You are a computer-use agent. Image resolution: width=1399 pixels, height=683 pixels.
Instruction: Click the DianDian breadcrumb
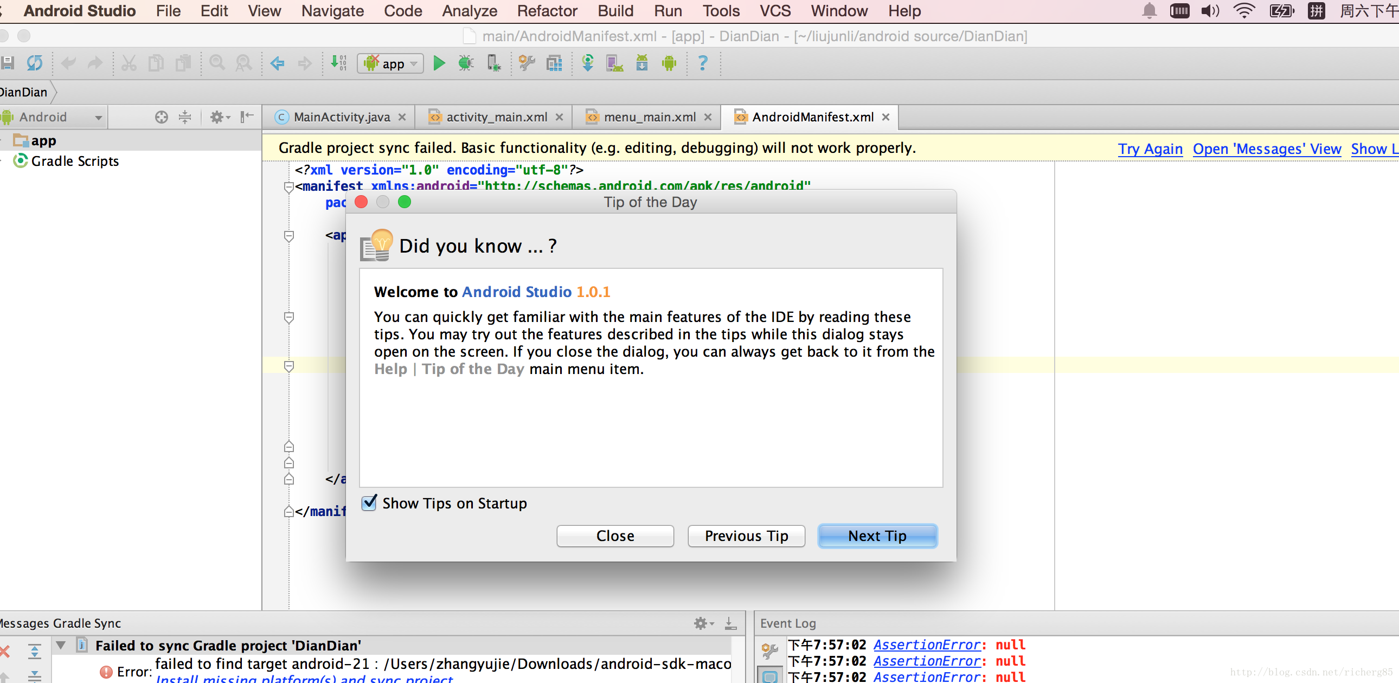[24, 92]
